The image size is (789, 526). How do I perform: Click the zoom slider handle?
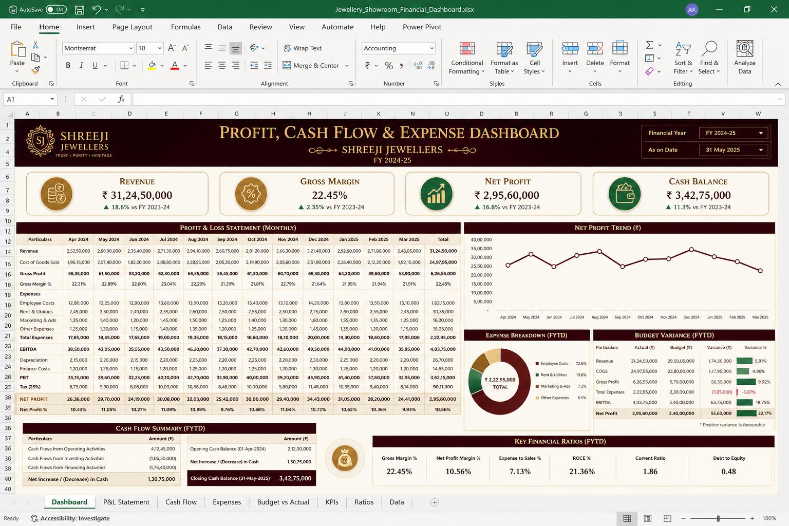click(718, 518)
